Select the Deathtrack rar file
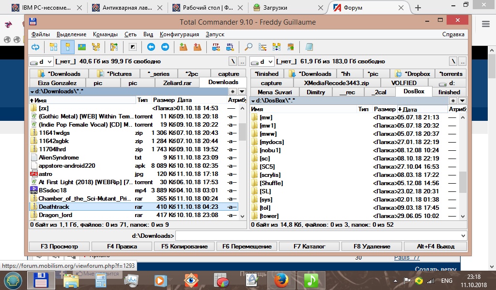Screen dimensions: 496x290 [x=54, y=206]
